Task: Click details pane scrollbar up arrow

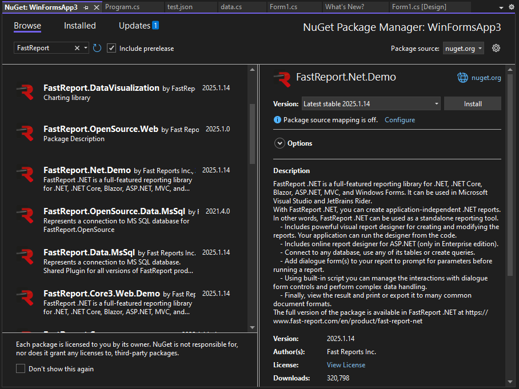Action: click(x=510, y=70)
